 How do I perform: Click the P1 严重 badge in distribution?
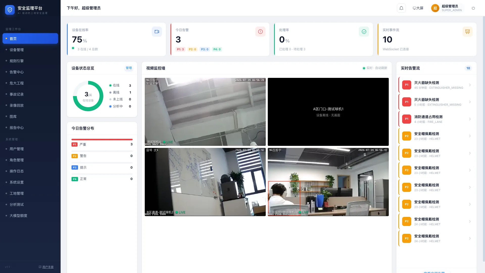[x=75, y=144]
